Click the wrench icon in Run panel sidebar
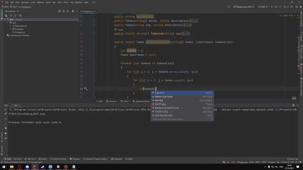The image size is (303, 170). (x=6, y=114)
